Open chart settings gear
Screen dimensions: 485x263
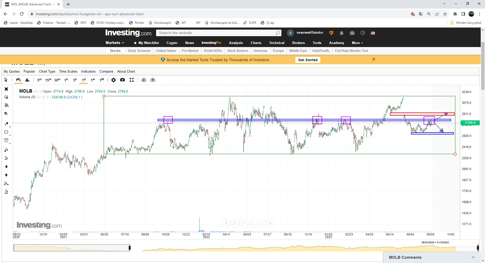point(113,80)
